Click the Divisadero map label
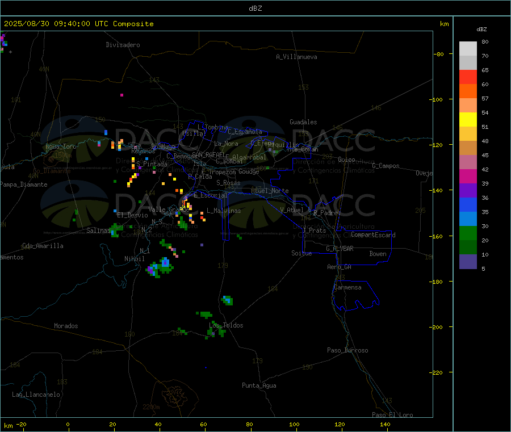This screenshot has height=432, width=511. (123, 45)
